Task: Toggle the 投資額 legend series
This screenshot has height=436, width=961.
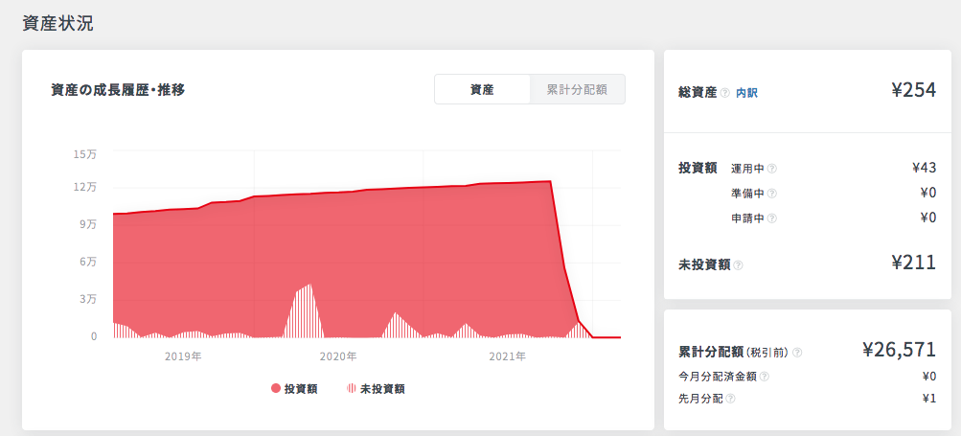Action: (294, 389)
